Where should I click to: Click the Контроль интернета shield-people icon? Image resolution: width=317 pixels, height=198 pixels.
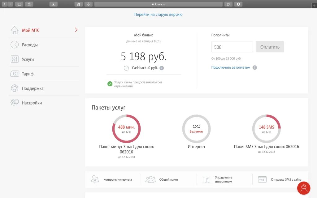tap(95, 179)
